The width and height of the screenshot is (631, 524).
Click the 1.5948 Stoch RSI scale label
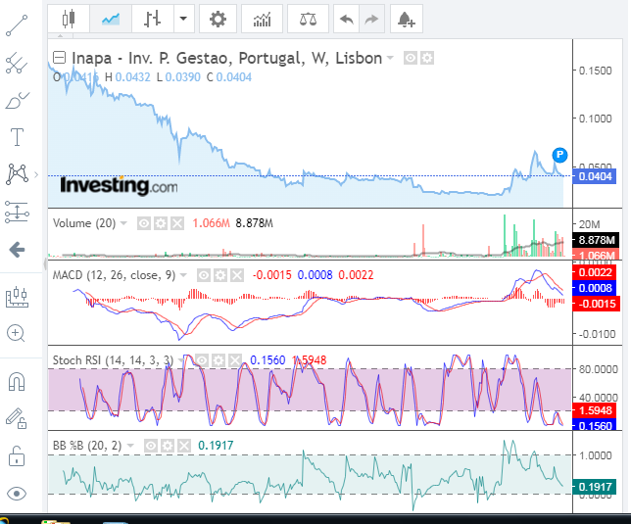click(595, 410)
